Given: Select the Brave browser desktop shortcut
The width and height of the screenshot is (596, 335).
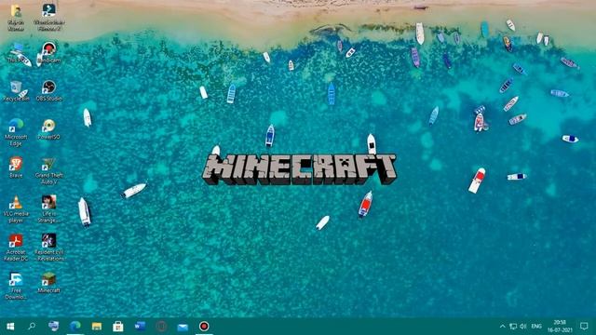Looking at the screenshot, I should click(16, 167).
